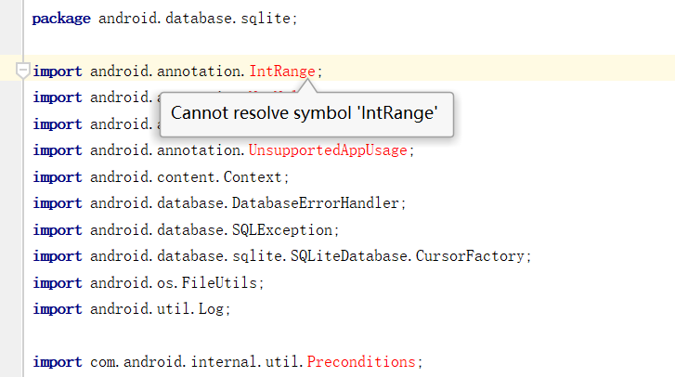The width and height of the screenshot is (675, 377).
Task: Click the red Preconditions class name
Action: click(x=361, y=362)
